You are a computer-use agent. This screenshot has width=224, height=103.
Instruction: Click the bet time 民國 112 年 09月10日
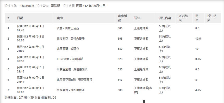point(91,6)
